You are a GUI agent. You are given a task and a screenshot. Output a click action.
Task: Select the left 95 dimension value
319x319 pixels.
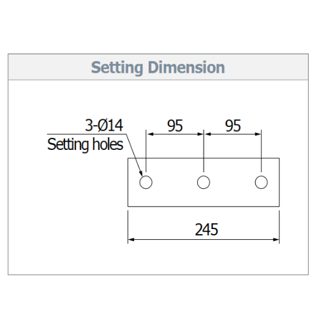(175, 126)
